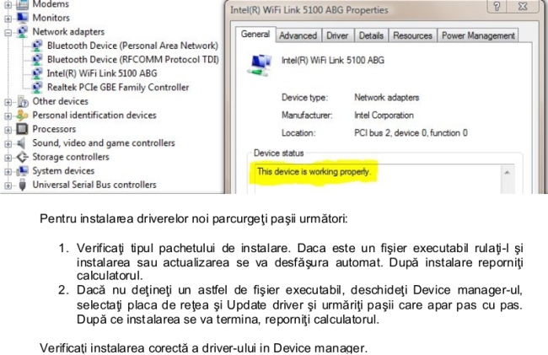The image size is (548, 355).
Task: Open the Details tab
Action: pyautogui.click(x=371, y=35)
